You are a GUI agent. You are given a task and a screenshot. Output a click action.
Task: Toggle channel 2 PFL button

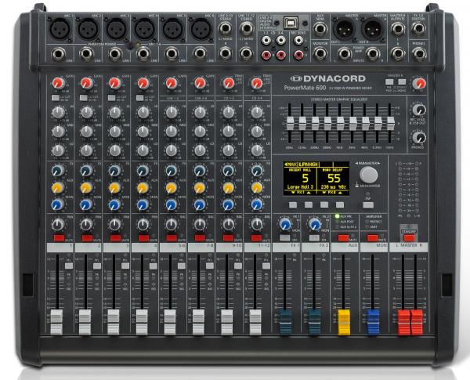pyautogui.click(x=97, y=266)
